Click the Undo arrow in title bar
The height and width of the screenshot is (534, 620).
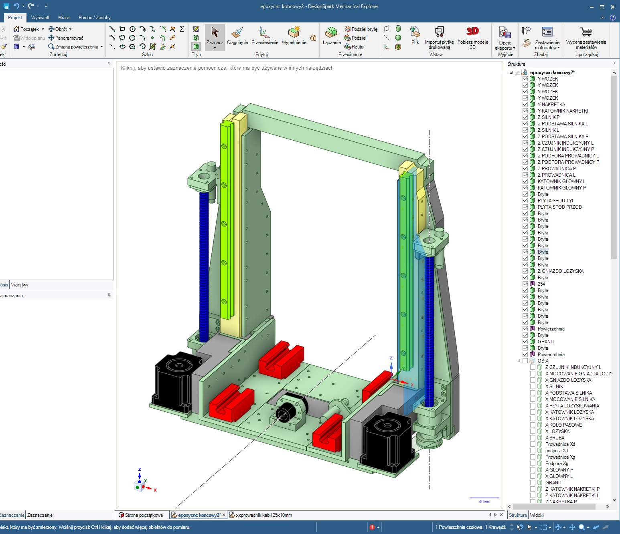[16, 6]
